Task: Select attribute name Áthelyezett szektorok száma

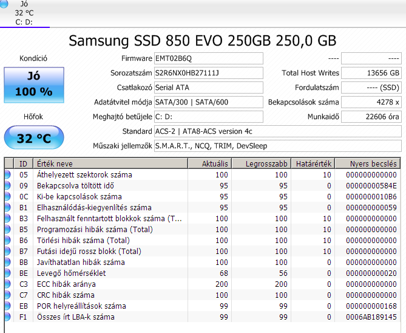Action: coord(84,174)
